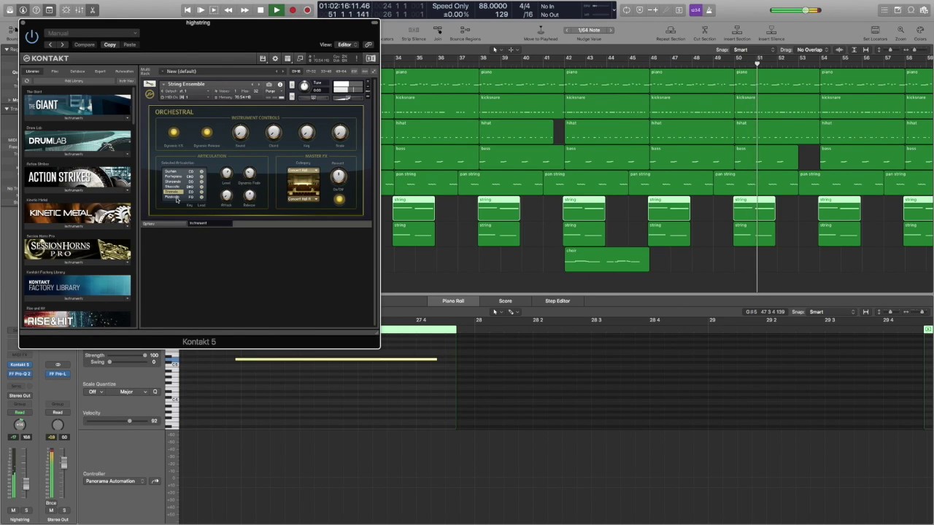Start playback with the green Play button

coord(276,10)
